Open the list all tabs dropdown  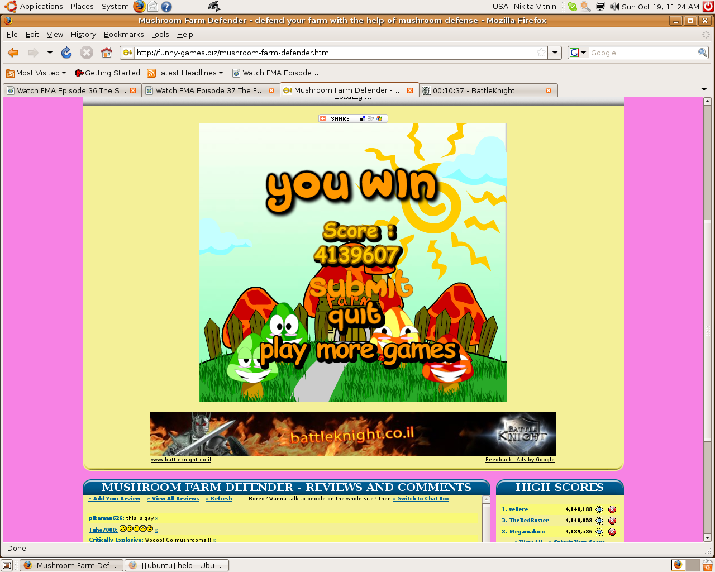coord(704,89)
